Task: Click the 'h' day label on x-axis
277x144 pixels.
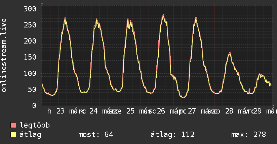Action: (49, 111)
